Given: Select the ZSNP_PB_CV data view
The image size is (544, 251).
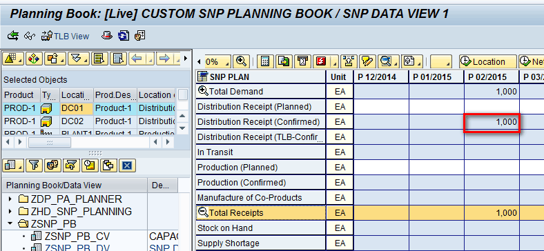Looking at the screenshot, I should pyautogui.click(x=77, y=237).
